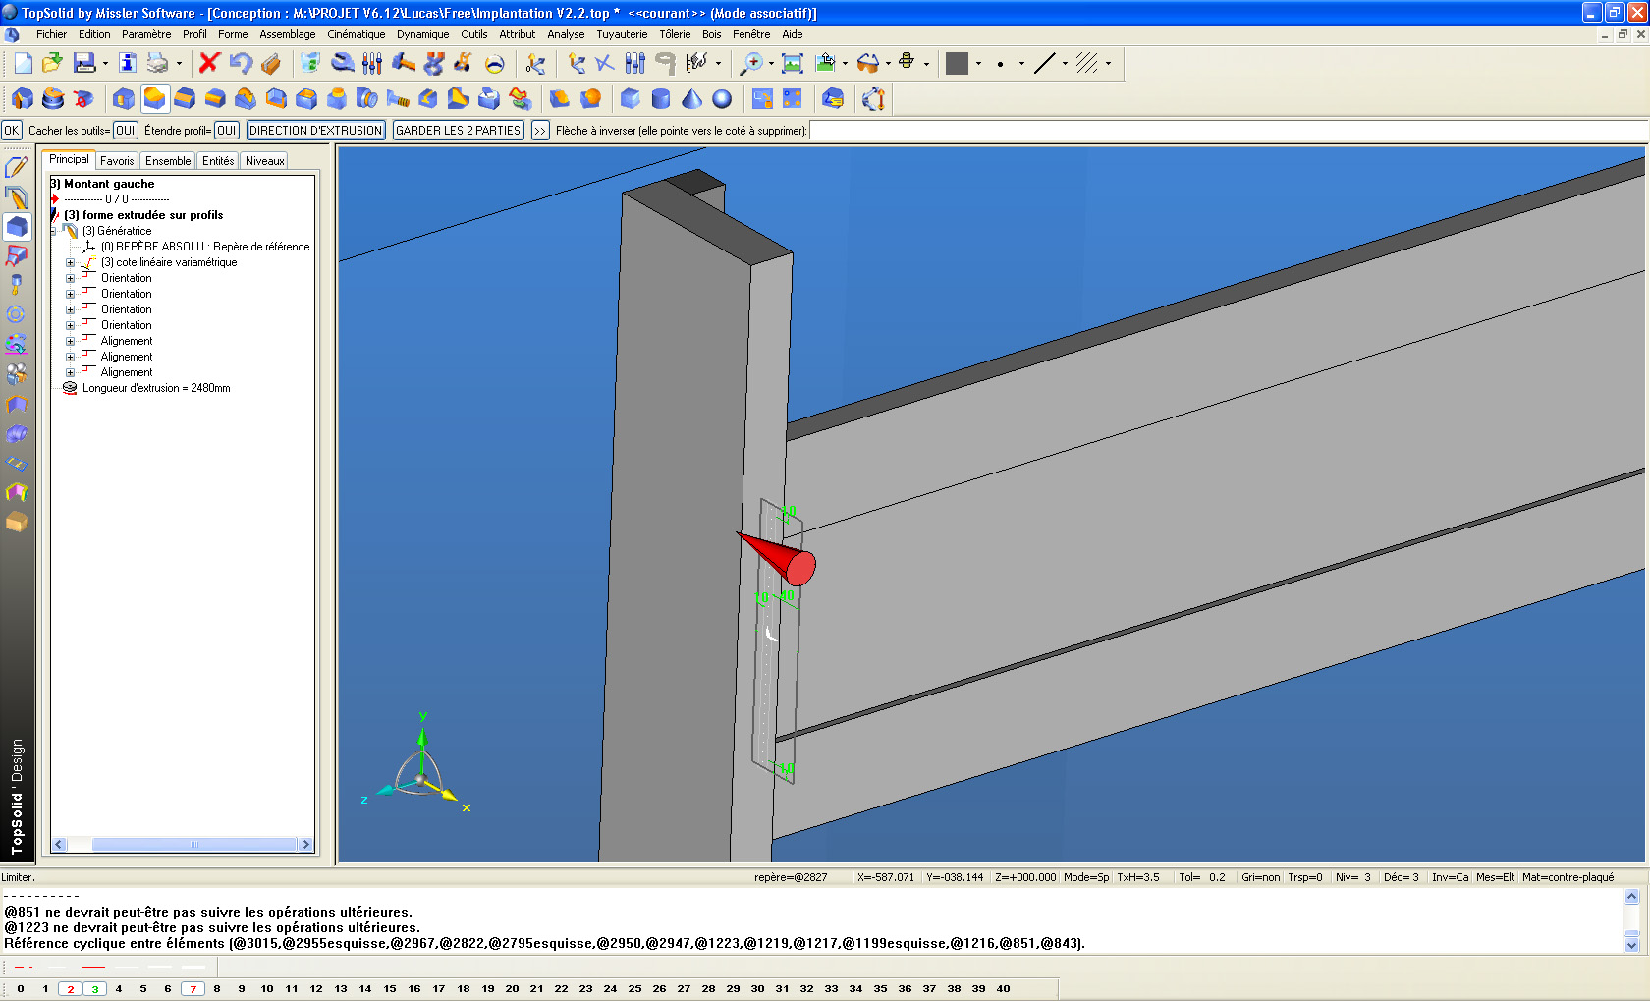Select the magnifier zoom tool
Image resolution: width=1650 pixels, height=1001 pixels.
[x=750, y=63]
